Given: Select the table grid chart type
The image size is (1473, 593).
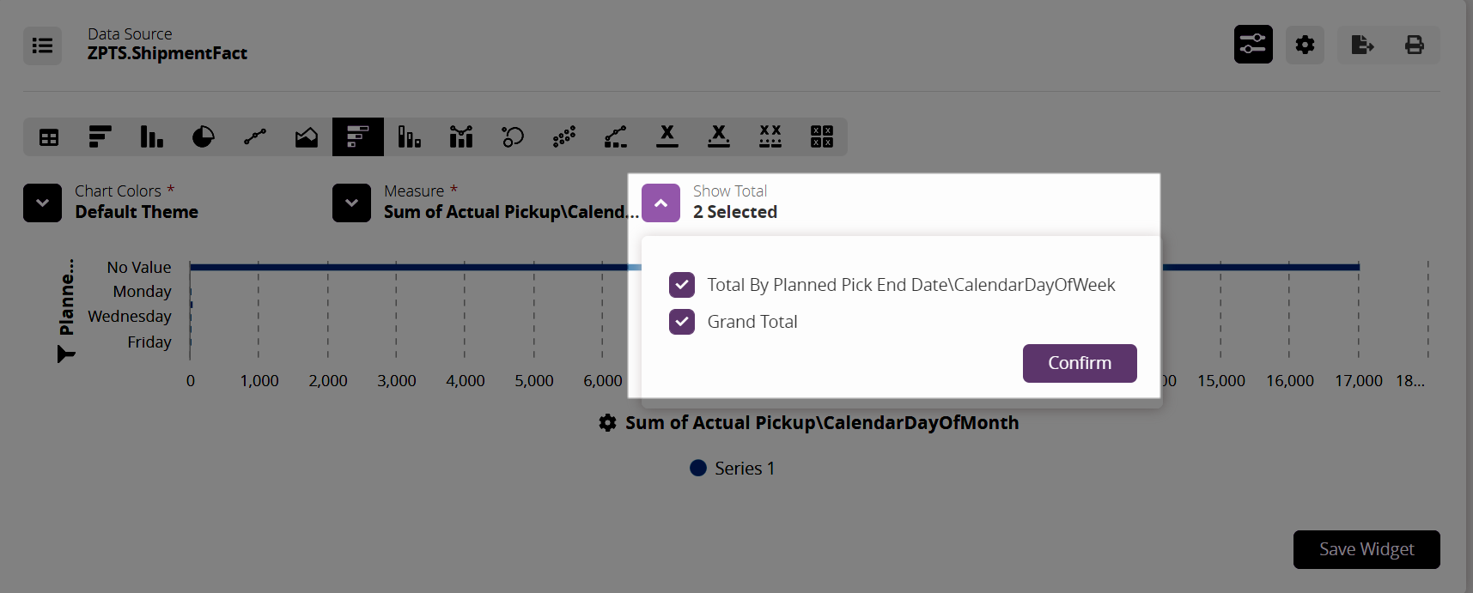Looking at the screenshot, I should pyautogui.click(x=49, y=137).
